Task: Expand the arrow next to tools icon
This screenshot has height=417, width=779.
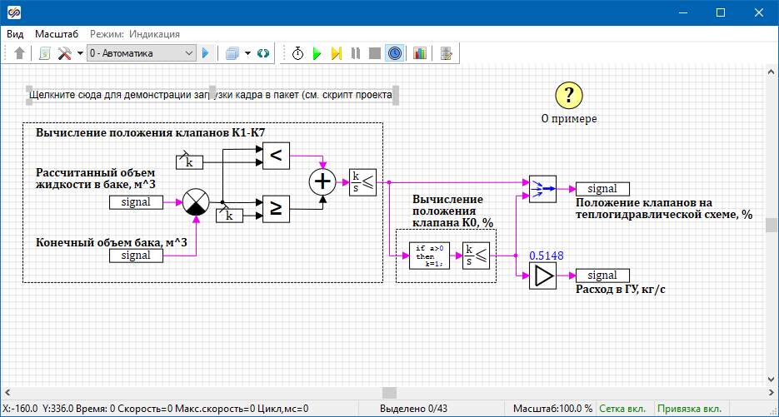Action: (80, 53)
